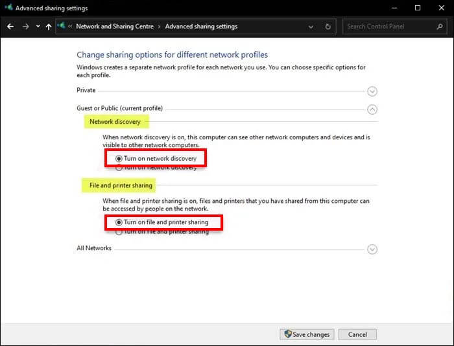Select Turn off file and printer sharing
Image resolution: width=454 pixels, height=346 pixels.
pos(162,232)
